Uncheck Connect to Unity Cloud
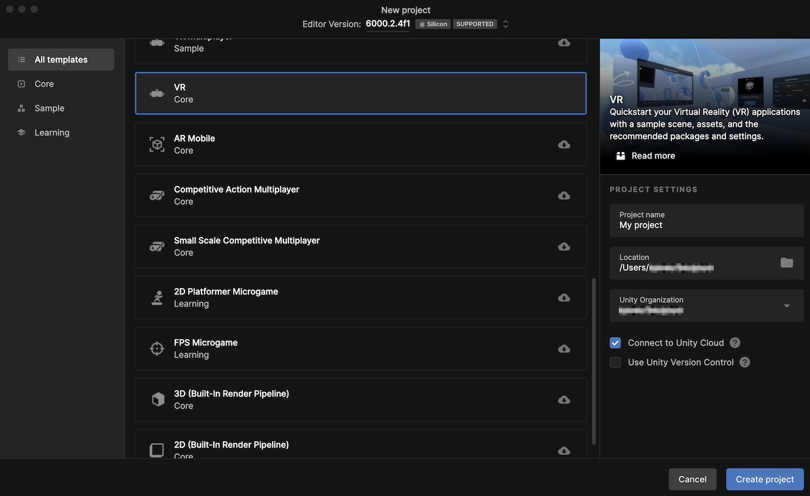Image resolution: width=810 pixels, height=496 pixels. (615, 343)
